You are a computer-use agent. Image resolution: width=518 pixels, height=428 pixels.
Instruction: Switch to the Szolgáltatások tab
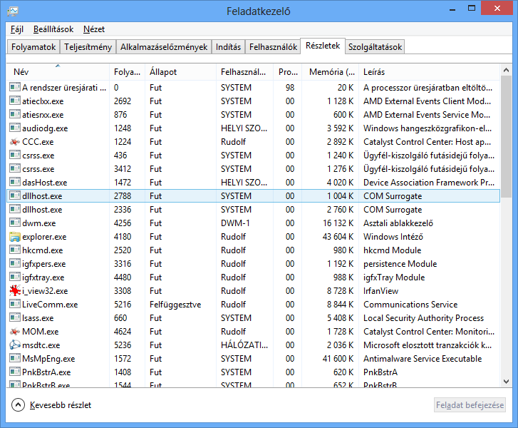pyautogui.click(x=375, y=47)
